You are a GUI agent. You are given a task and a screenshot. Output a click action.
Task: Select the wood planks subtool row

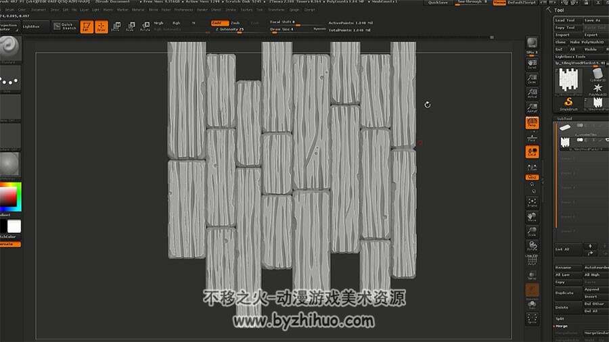[x=583, y=143]
